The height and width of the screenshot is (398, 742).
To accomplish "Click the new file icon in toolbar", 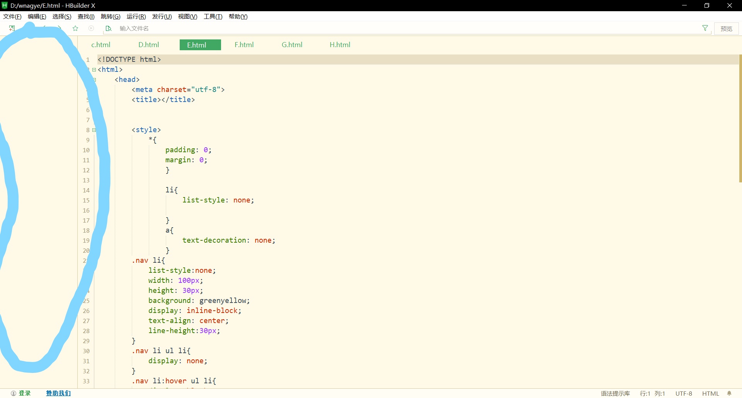I will point(12,28).
